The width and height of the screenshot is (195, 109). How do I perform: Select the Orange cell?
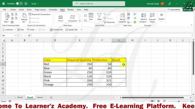click(x=55, y=84)
